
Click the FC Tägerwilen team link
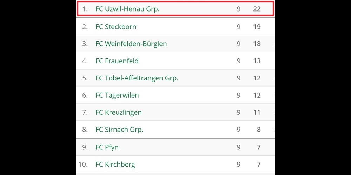(x=117, y=95)
